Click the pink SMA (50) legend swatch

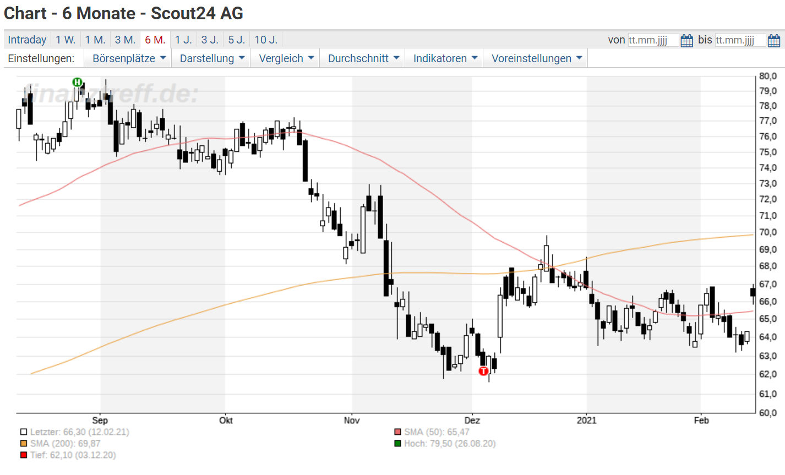397,432
